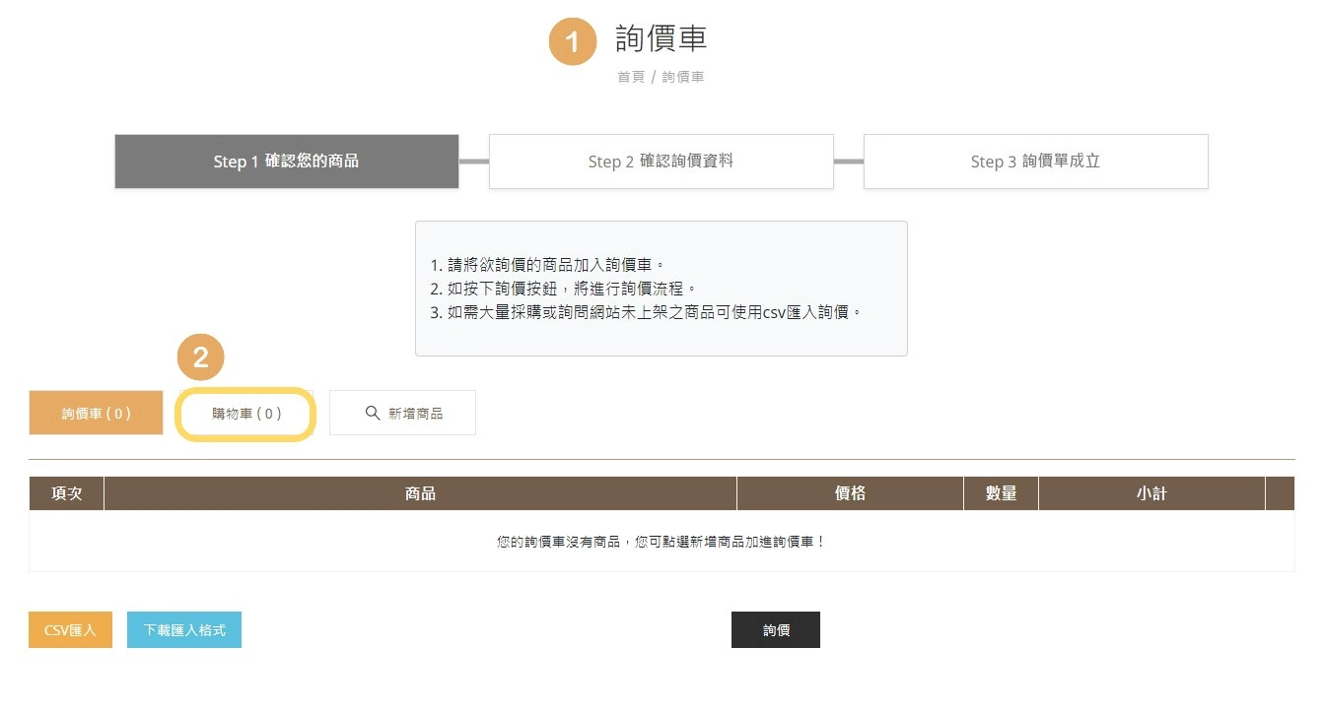This screenshot has height=713, width=1324.
Task: Switch to the Step 1 確認您的商品 tab
Action: [x=287, y=161]
